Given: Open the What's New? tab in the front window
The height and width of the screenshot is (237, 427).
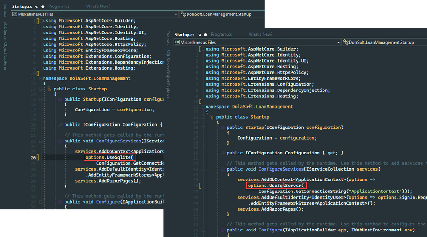Looking at the screenshot, I should pyautogui.click(x=260, y=35).
